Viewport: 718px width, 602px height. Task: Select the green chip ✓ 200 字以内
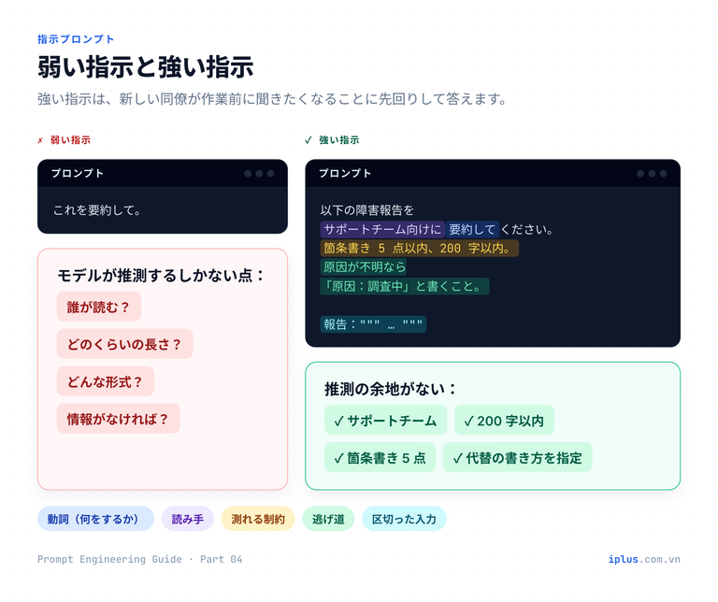tap(504, 421)
